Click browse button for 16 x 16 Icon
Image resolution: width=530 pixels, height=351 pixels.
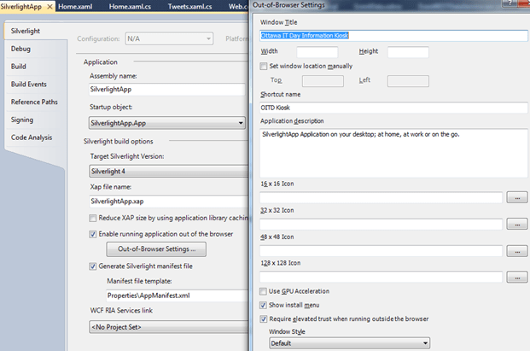point(516,197)
